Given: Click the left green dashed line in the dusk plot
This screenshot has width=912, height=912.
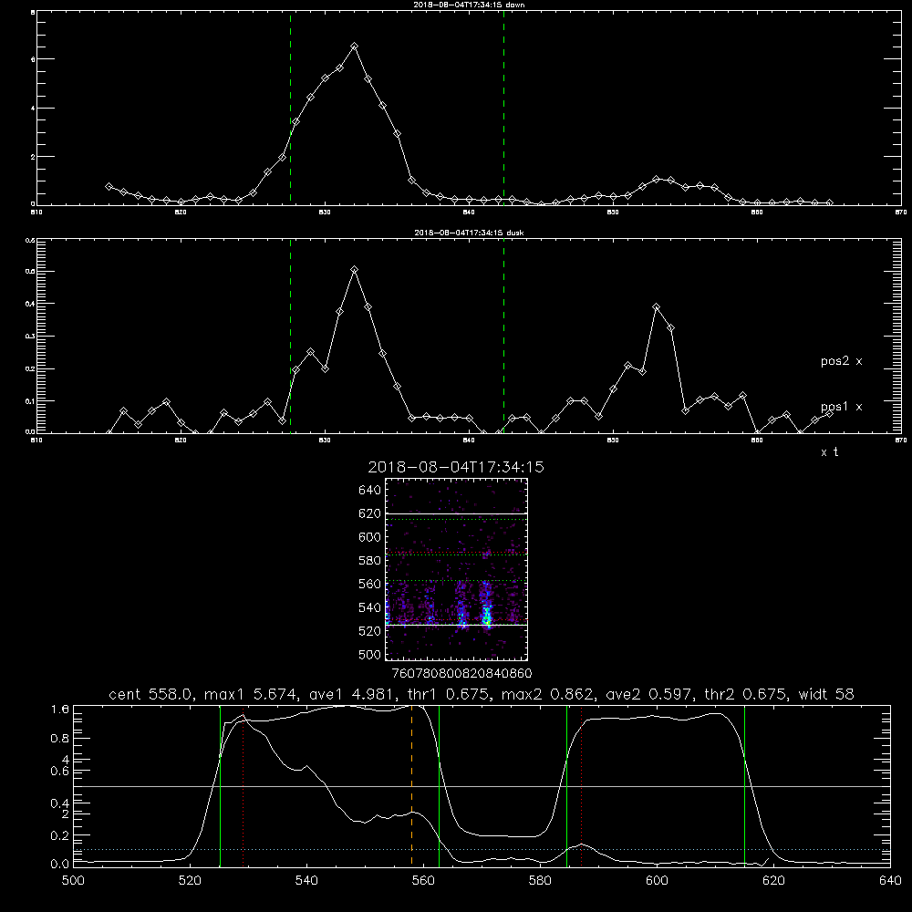Looking at the screenshot, I should 290,336.
